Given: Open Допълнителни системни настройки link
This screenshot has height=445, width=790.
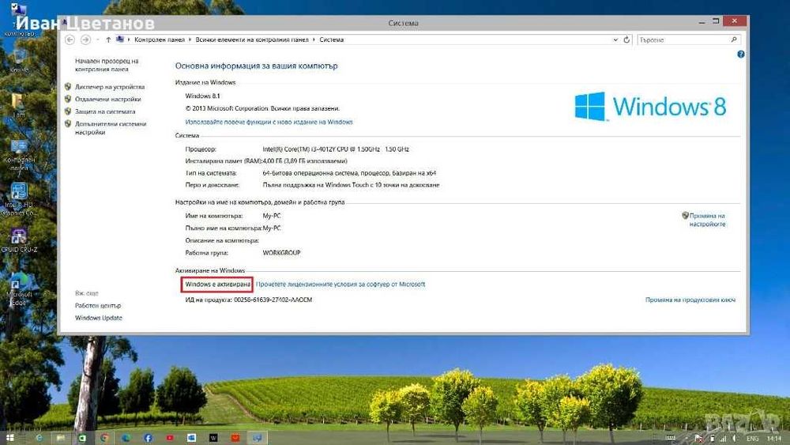Looking at the screenshot, I should coord(111,128).
